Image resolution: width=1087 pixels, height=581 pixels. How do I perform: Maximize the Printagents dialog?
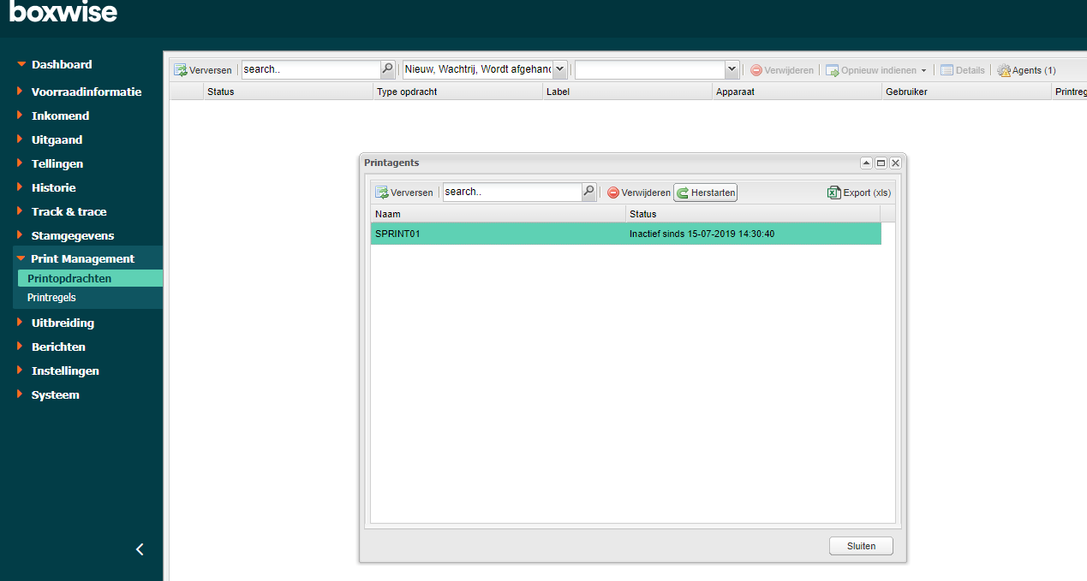(x=881, y=163)
